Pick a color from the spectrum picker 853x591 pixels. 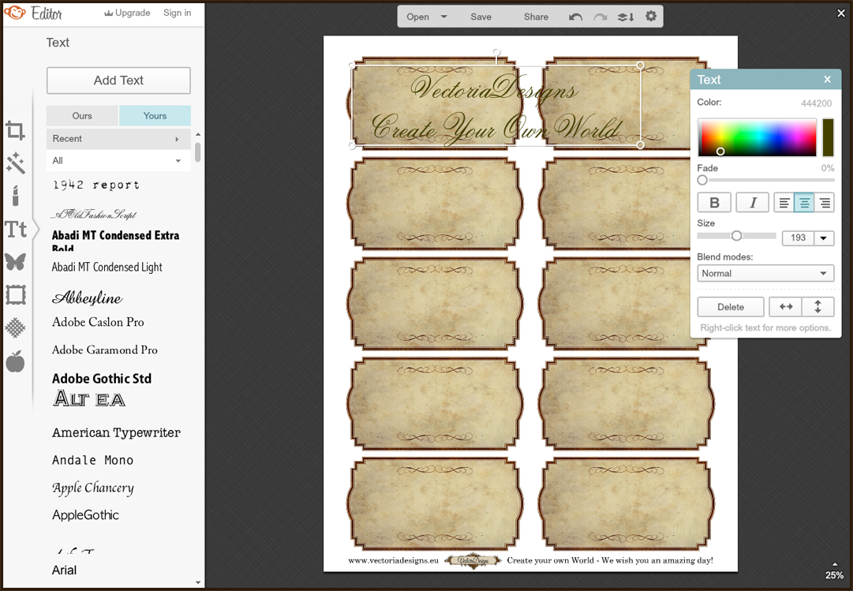[758, 137]
